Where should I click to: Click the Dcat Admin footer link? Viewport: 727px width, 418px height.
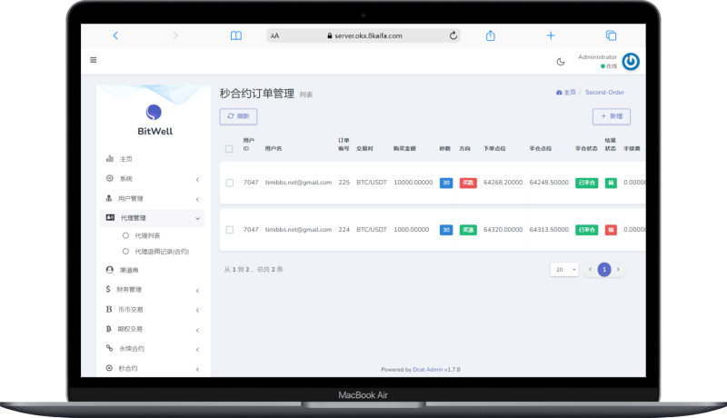428,370
